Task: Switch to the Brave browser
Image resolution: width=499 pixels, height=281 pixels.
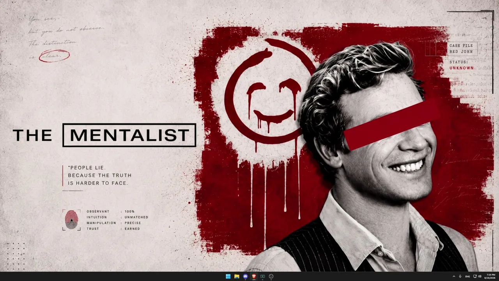Action: click(254, 276)
